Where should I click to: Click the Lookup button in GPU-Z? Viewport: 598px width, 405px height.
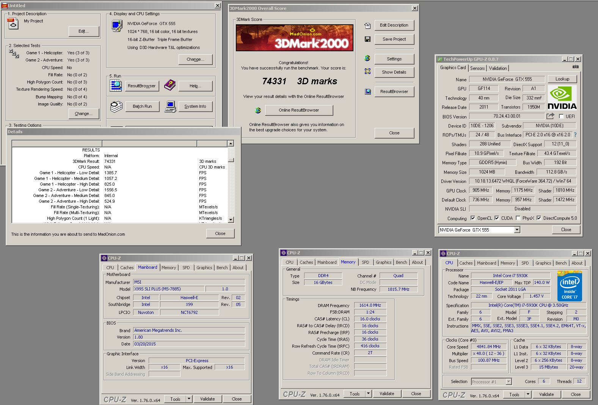pyautogui.click(x=562, y=79)
